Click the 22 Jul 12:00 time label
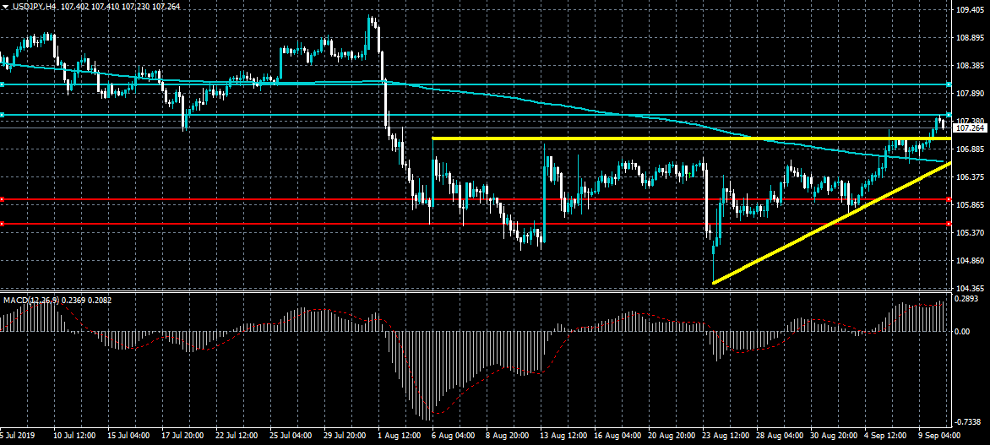The height and width of the screenshot is (445, 990). point(238,437)
